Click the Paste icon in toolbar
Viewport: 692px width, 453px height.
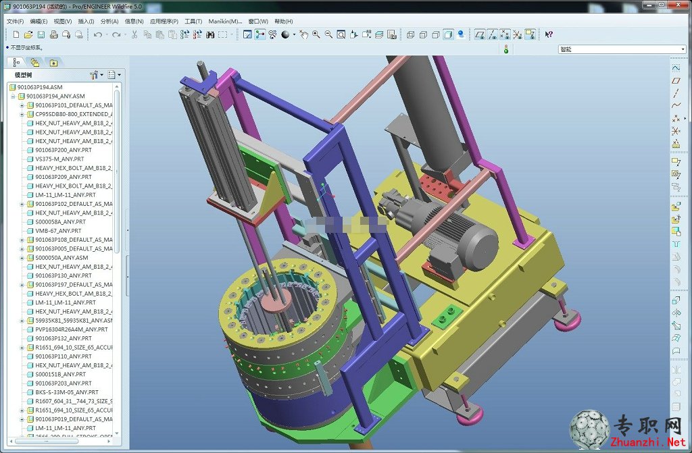[159, 34]
